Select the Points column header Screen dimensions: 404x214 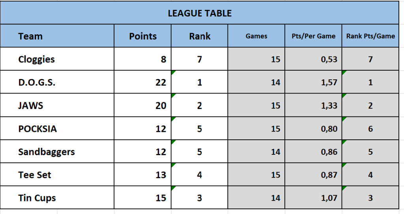(x=143, y=36)
